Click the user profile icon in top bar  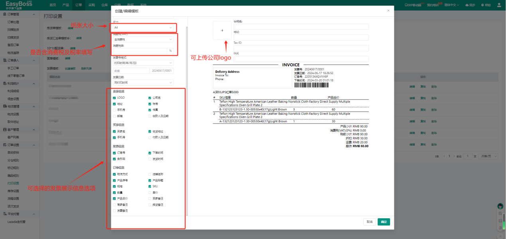[x=499, y=5]
